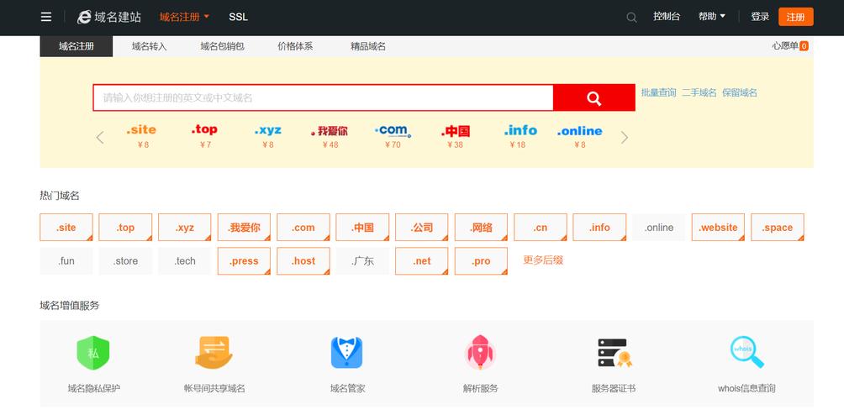This screenshot has height=420, width=844.
Task: Select the .online ¥8 carousel logo
Action: coord(580,131)
